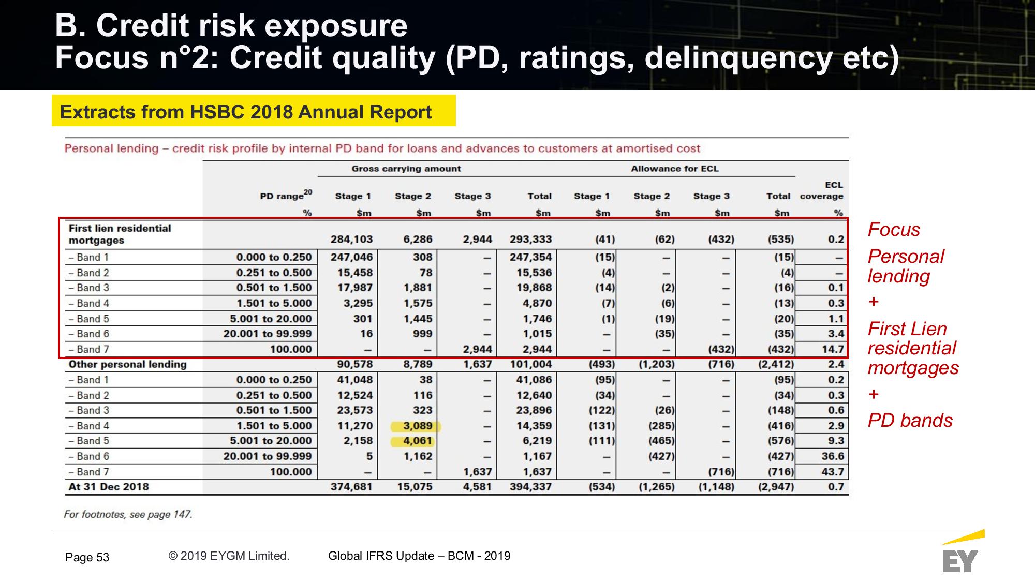The width and height of the screenshot is (1035, 582).
Task: Click the red 'Personal lending' annotation
Action: 906,266
